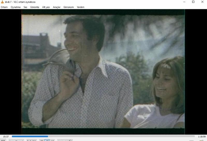Open the Yardım help menu
207x141 pixels.
pyautogui.click(x=80, y=7)
